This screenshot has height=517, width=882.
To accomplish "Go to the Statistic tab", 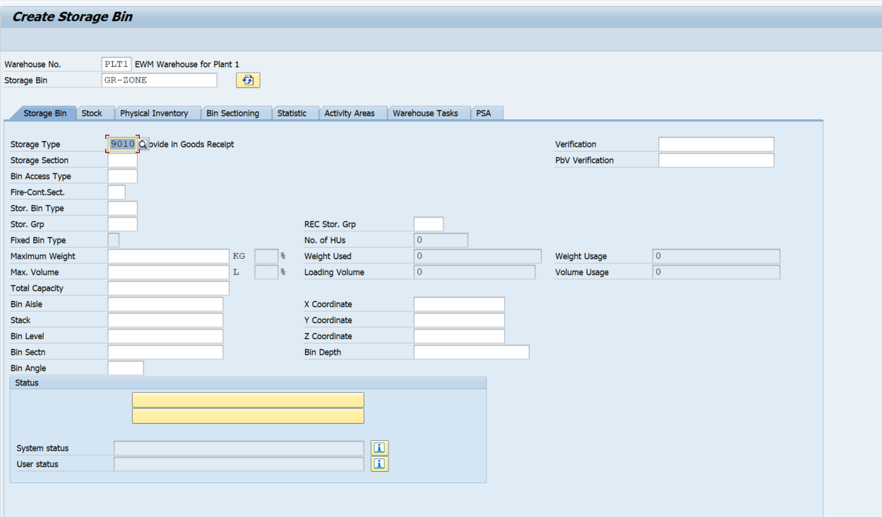I will pyautogui.click(x=292, y=113).
